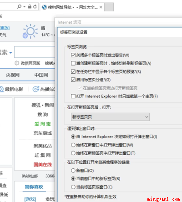Click the 热播综艺 icon

click(x=36, y=89)
